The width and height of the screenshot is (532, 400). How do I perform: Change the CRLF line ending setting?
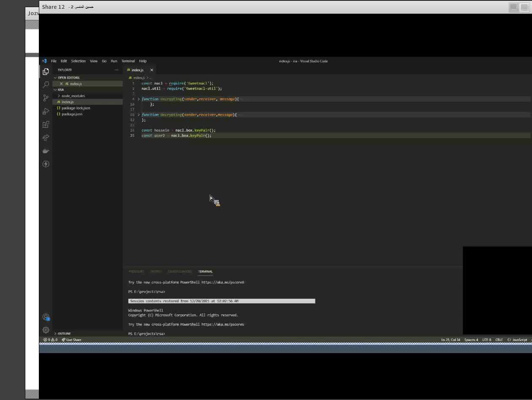coord(499,340)
